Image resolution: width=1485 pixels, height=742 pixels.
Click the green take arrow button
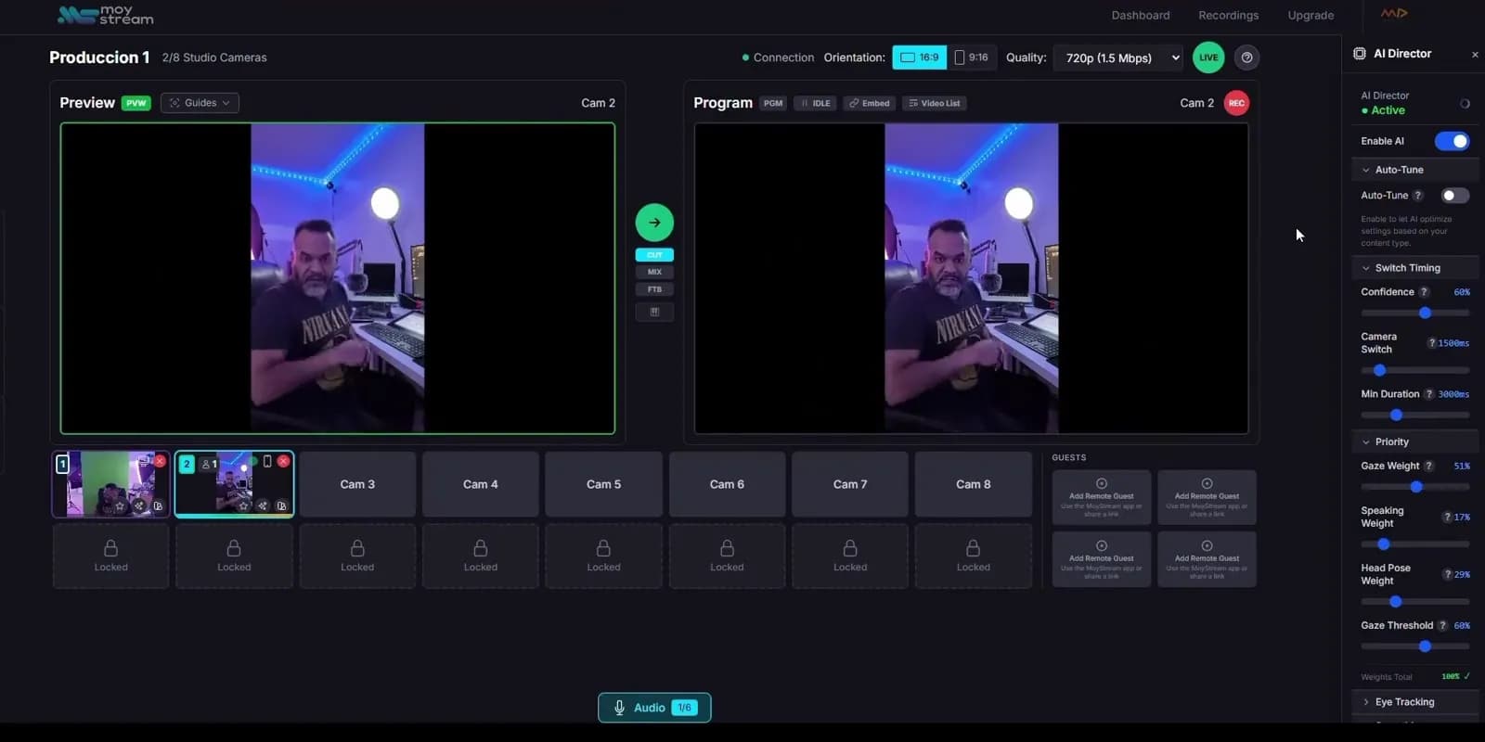[x=654, y=223]
